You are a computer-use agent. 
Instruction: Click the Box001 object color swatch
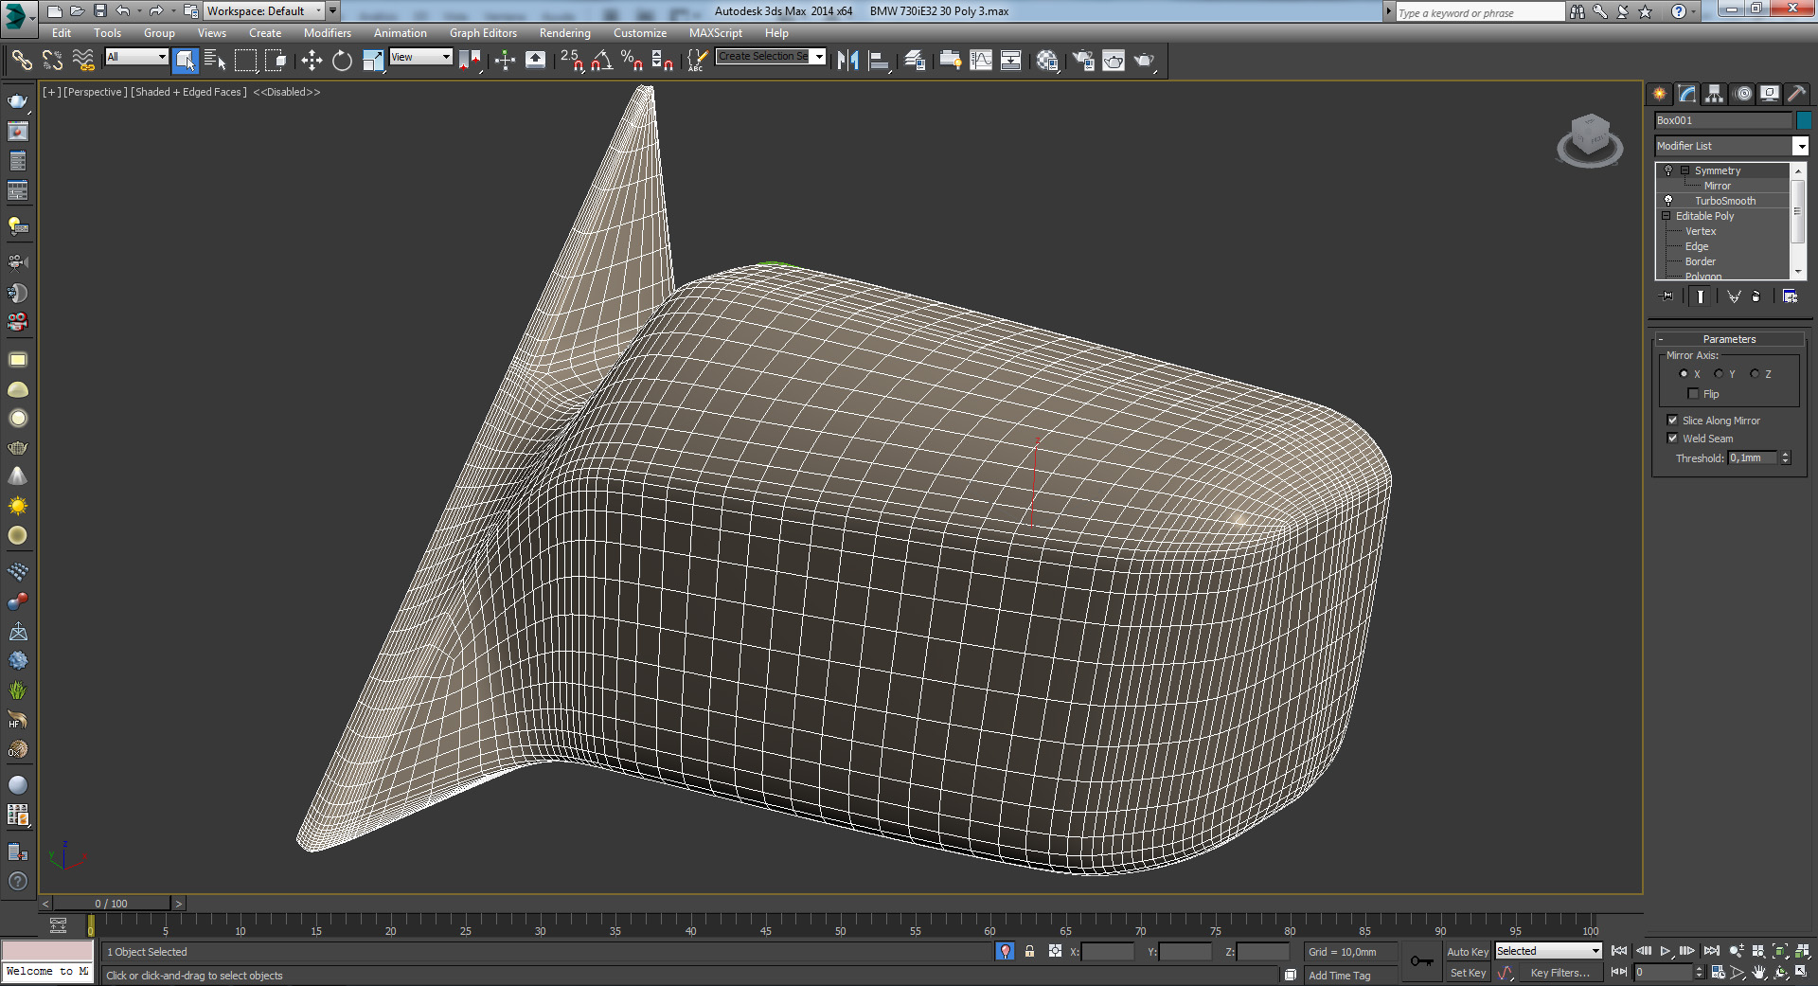coord(1804,120)
